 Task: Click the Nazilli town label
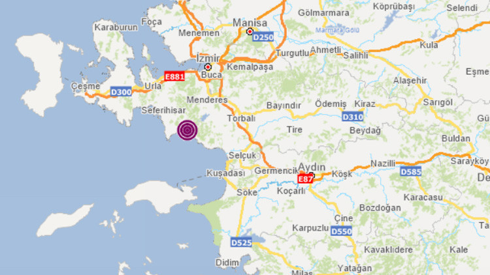pos(383,164)
